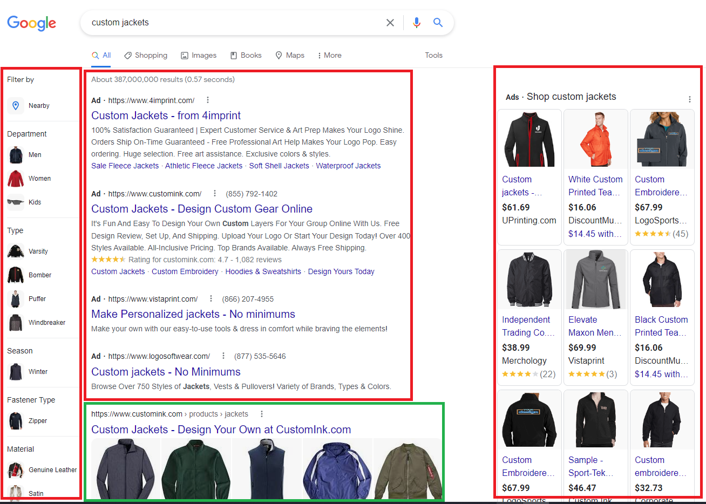Click the olive bomber jacket thumbnail

408,468
